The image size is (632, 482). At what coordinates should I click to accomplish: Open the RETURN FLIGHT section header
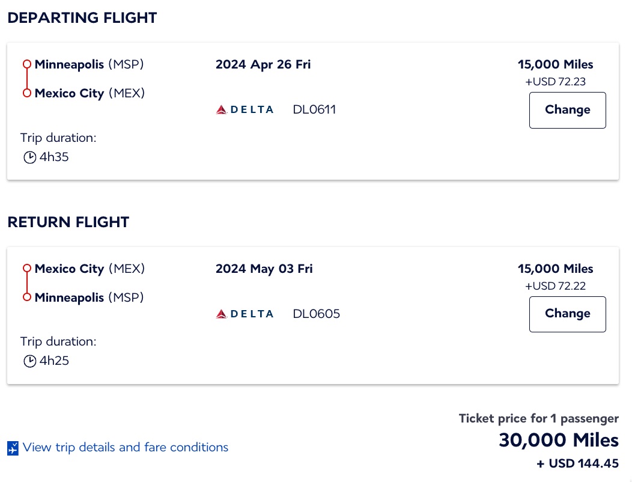click(68, 222)
